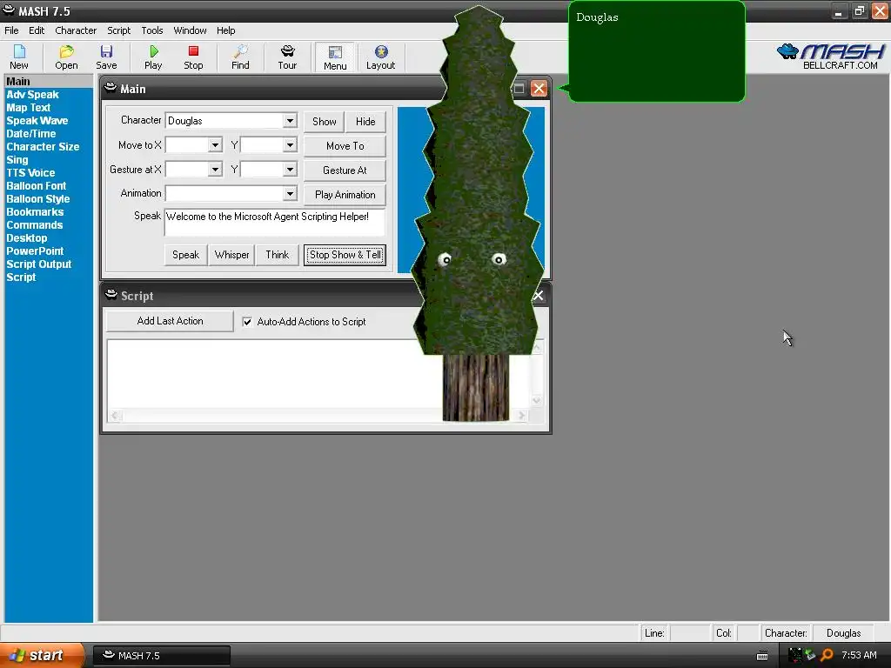The image size is (891, 668).
Task: Select Character Size in the sidebar
Action: 43,146
